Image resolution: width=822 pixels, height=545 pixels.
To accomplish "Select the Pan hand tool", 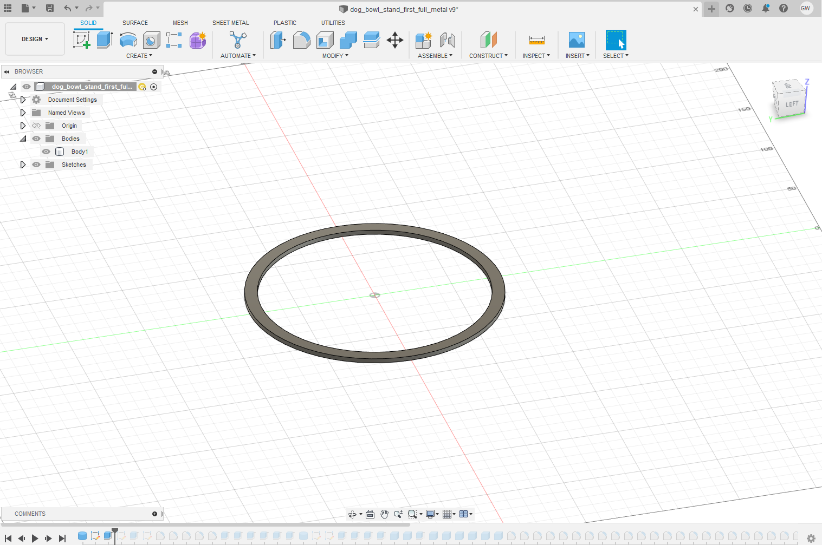I will click(x=384, y=514).
